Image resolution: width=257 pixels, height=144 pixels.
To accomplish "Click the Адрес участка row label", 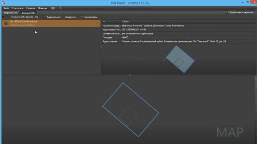I will (x=110, y=42).
